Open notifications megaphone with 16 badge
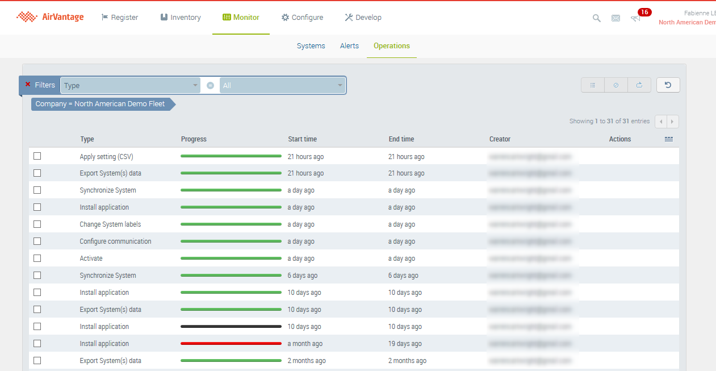 pyautogui.click(x=636, y=18)
